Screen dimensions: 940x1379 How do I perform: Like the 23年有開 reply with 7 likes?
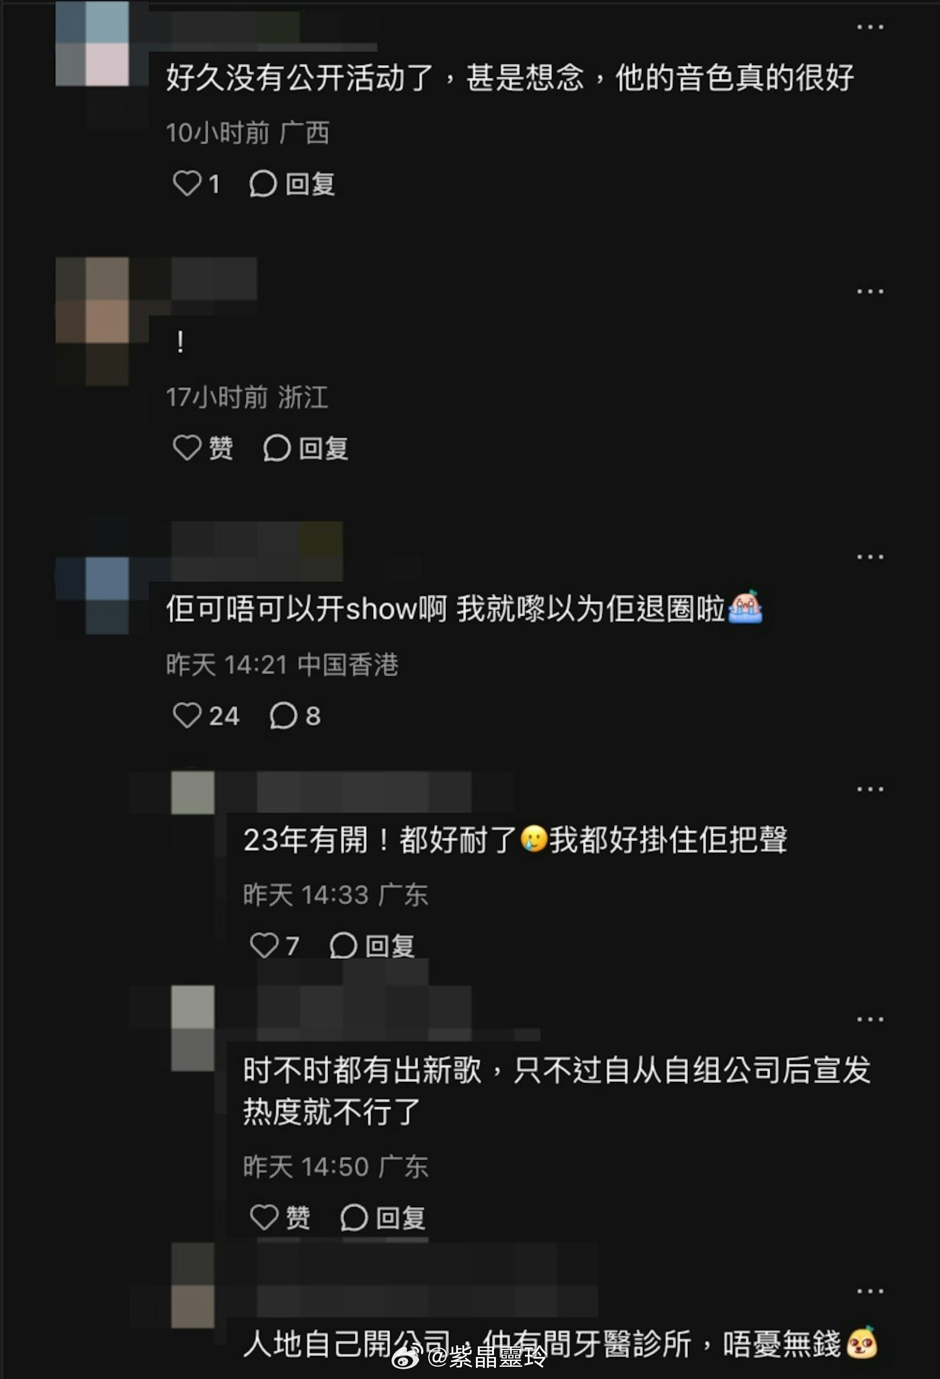tap(274, 945)
